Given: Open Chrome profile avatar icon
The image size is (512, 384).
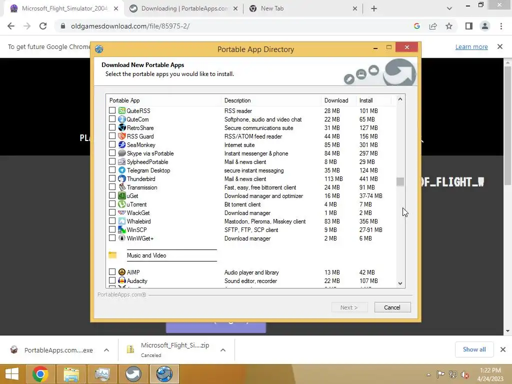Looking at the screenshot, I should [x=485, y=26].
